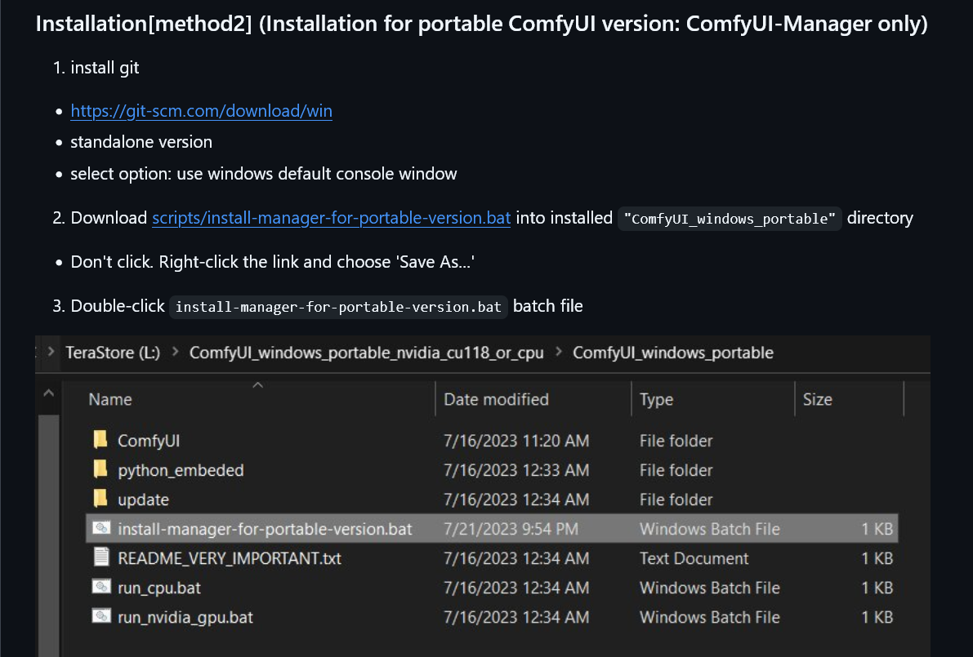
Task: Sort files by Date modified column
Action: click(496, 399)
